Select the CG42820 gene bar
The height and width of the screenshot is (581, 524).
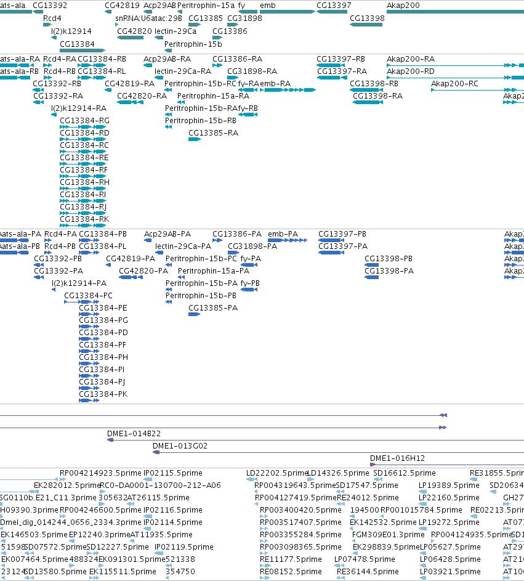[x=131, y=38]
